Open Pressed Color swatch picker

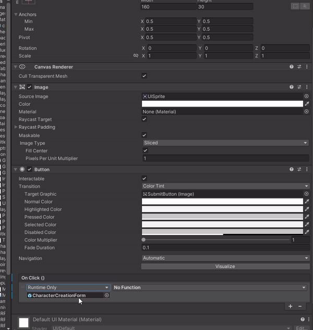(x=222, y=217)
